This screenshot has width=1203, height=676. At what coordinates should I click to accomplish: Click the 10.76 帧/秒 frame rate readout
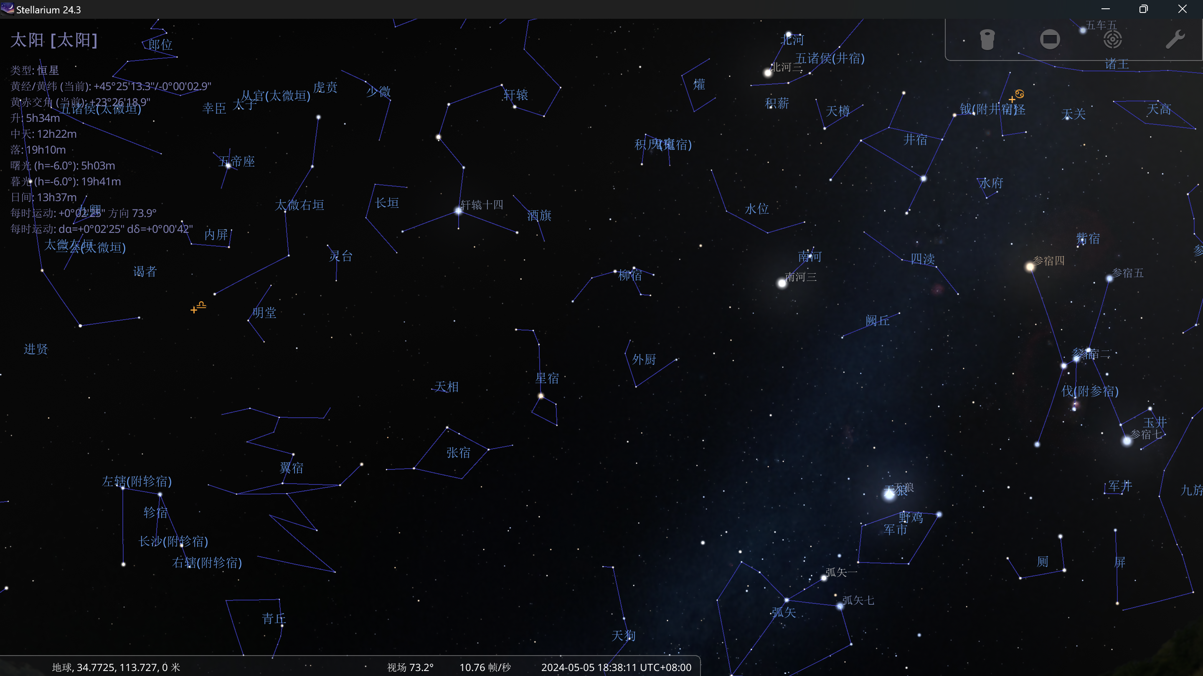tap(485, 667)
